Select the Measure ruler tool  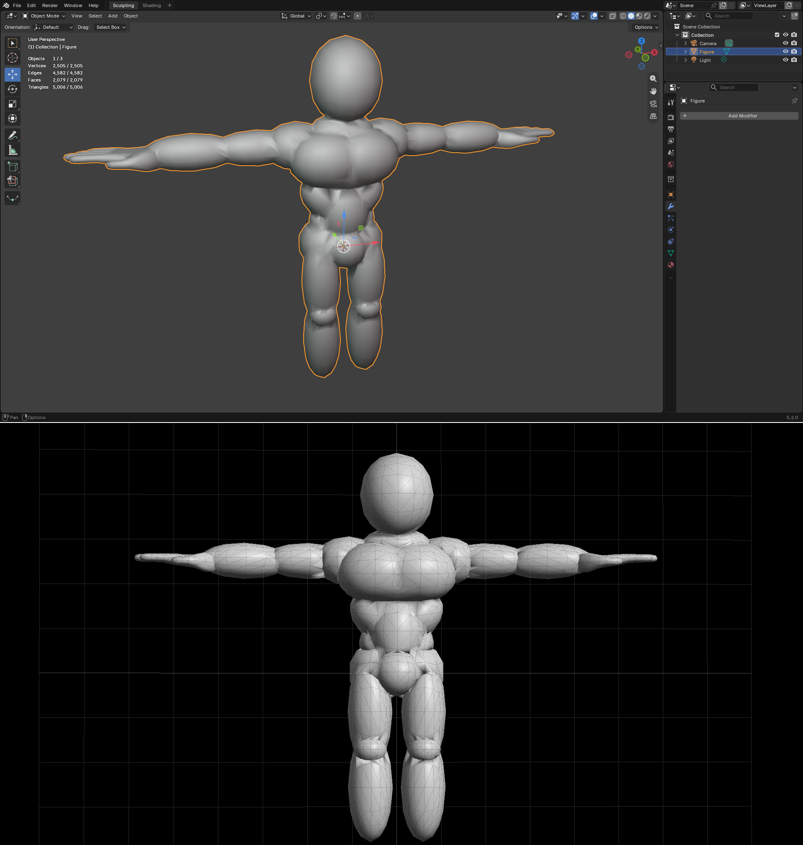point(13,150)
